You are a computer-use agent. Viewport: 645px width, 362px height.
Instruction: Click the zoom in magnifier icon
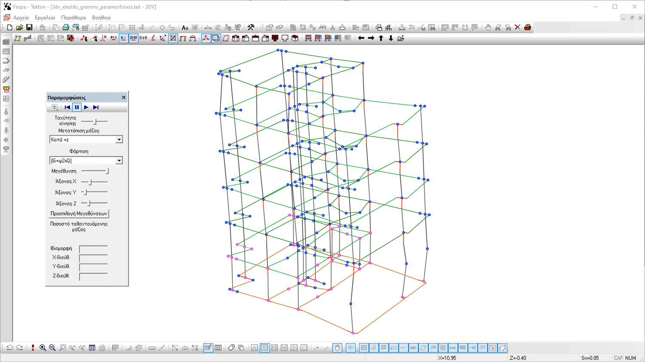click(x=43, y=348)
